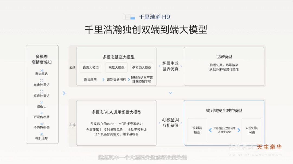This screenshot has height=164, width=293.
Task: Click the 多模态 VLA 通用场景大模型 heading
Action: (x=116, y=112)
